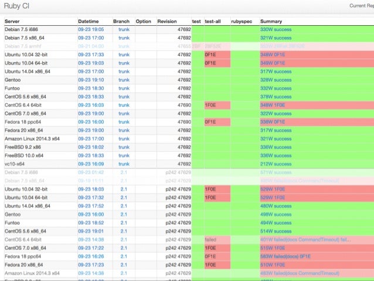Select the 'FreeBSD 9.2 x86' server cell
Screen dimensions: 374x281
pyautogui.click(x=41, y=147)
